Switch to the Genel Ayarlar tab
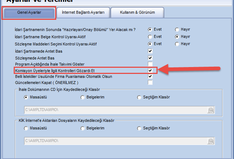Screen dimensions: 234x159 pos(29,13)
